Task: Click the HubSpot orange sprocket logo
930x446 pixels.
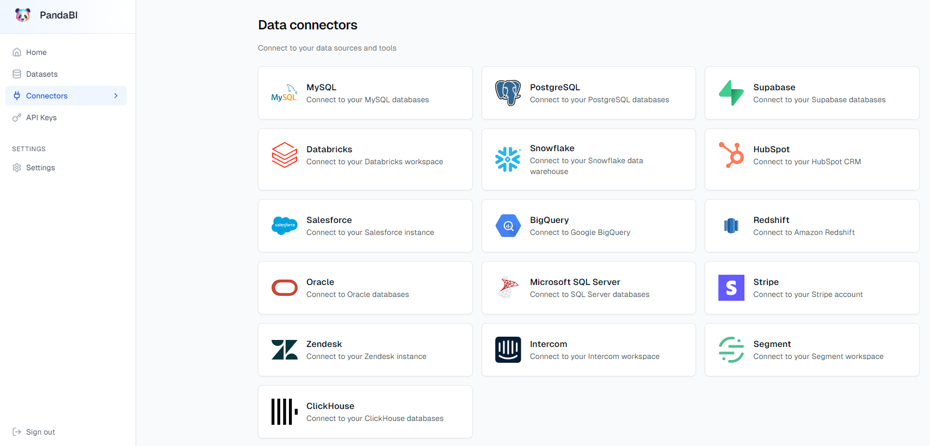Action: pyautogui.click(x=731, y=155)
